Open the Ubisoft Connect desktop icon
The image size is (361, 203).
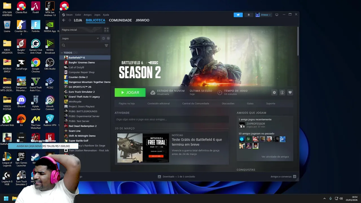50,103
